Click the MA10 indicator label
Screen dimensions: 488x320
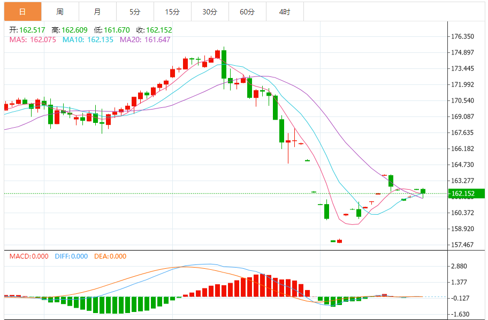(x=88, y=40)
